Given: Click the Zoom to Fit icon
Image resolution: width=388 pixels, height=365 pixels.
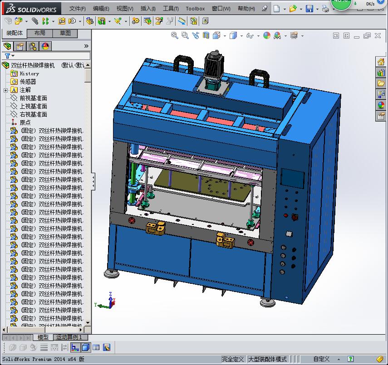Looking at the screenshot, I should click(x=174, y=35).
